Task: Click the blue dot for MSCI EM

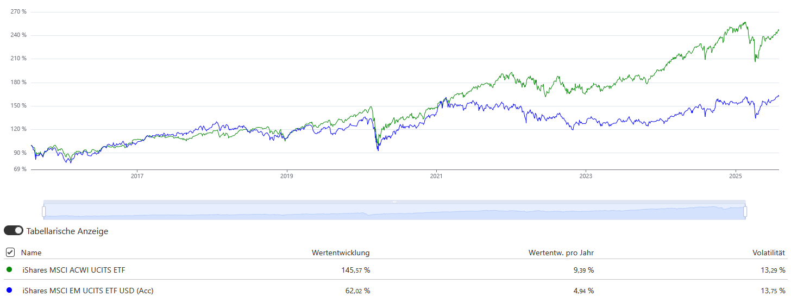Action: 9,290
